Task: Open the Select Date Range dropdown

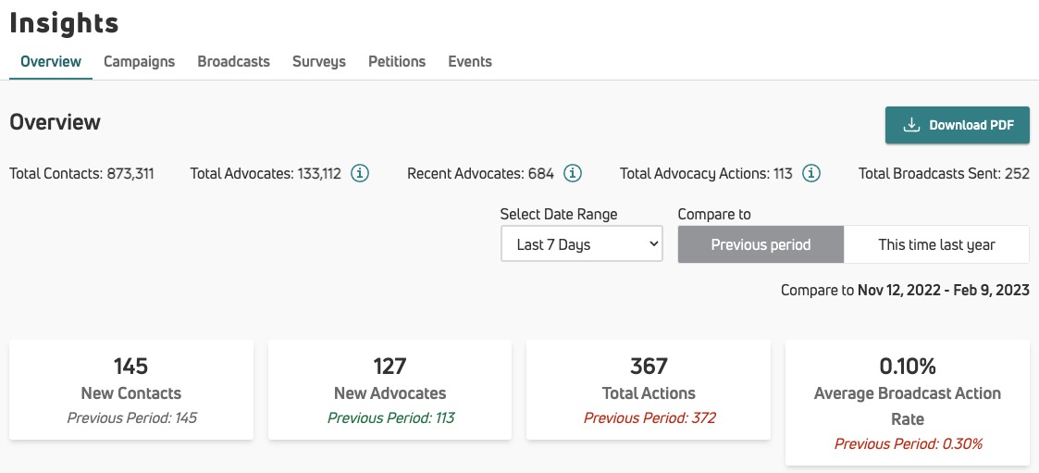Action: [x=582, y=244]
